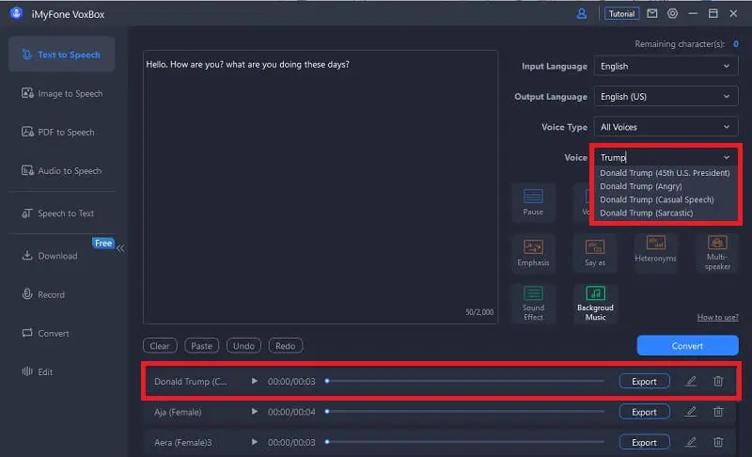Export the Donald Trump clip

(x=644, y=381)
